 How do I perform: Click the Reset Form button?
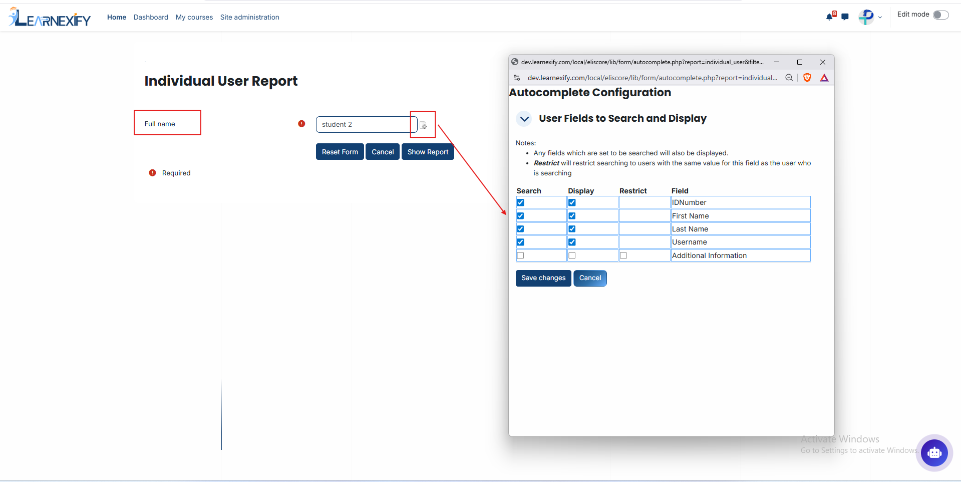coord(340,152)
